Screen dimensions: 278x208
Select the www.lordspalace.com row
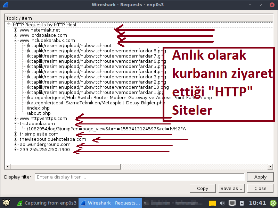[x=43, y=35]
